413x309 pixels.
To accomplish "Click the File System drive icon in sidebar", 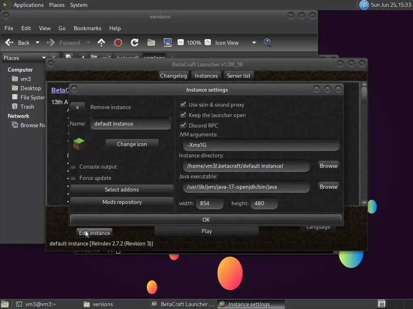I will point(15,97).
